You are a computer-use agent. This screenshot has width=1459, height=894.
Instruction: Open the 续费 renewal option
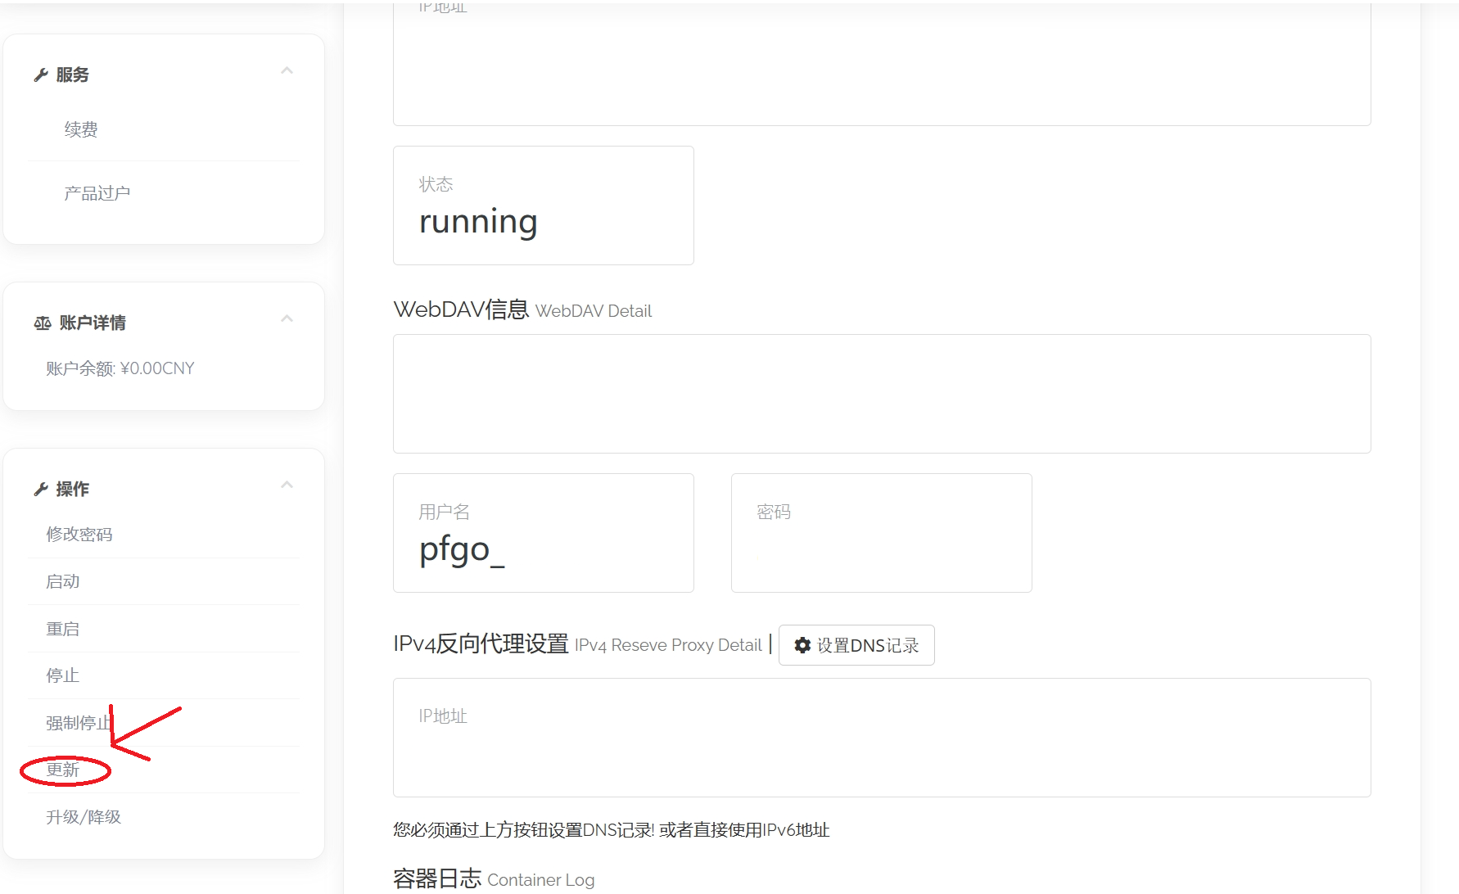point(81,129)
